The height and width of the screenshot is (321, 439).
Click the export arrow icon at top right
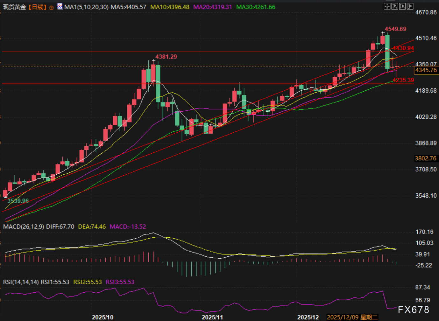tap(410, 6)
